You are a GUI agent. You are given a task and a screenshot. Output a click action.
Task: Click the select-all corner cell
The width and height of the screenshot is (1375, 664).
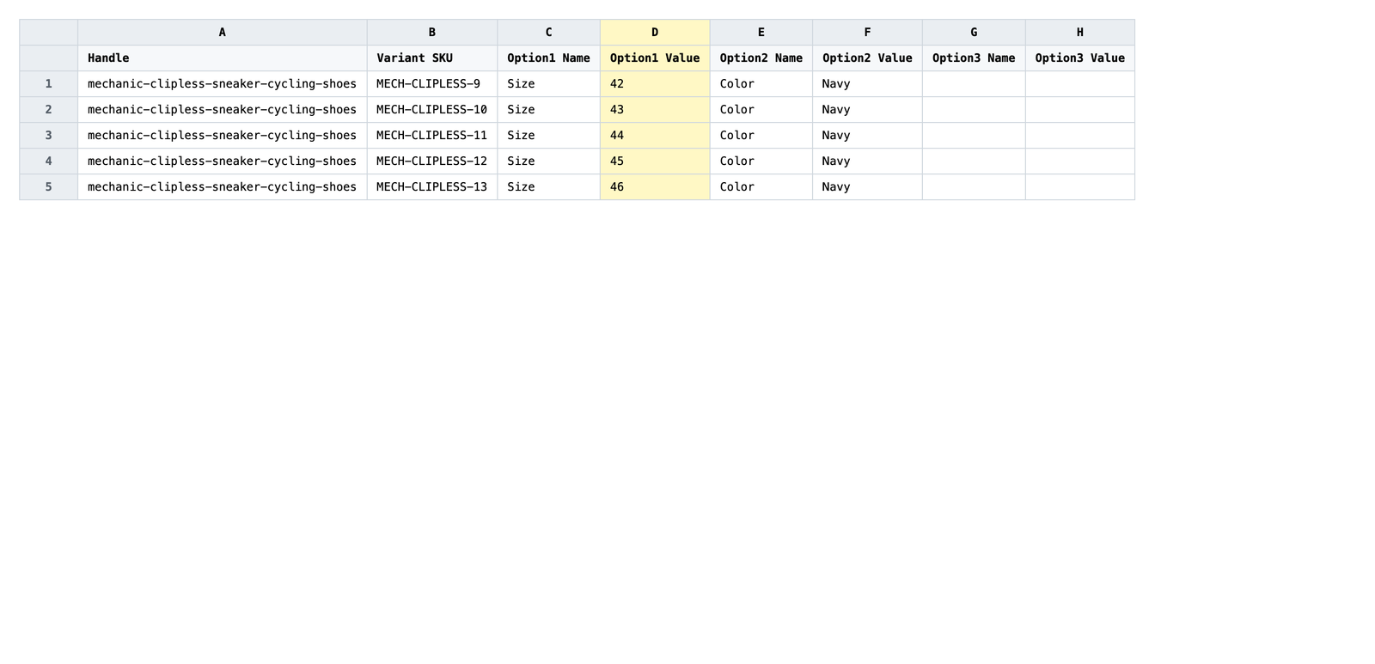(x=49, y=33)
